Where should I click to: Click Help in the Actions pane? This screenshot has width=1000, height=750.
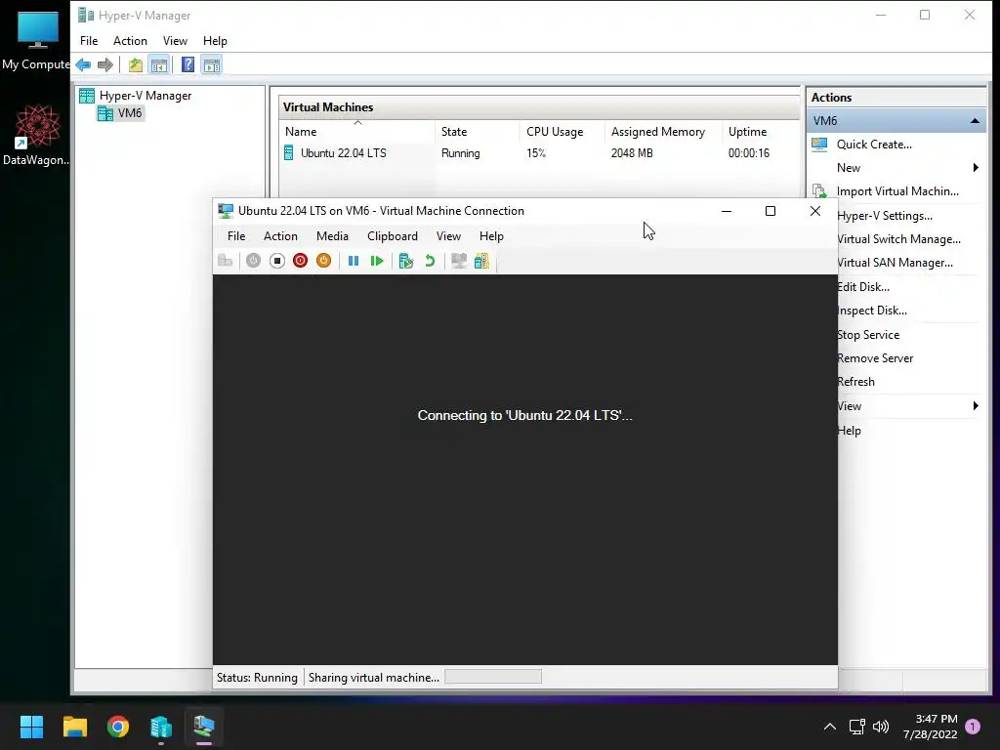(849, 431)
